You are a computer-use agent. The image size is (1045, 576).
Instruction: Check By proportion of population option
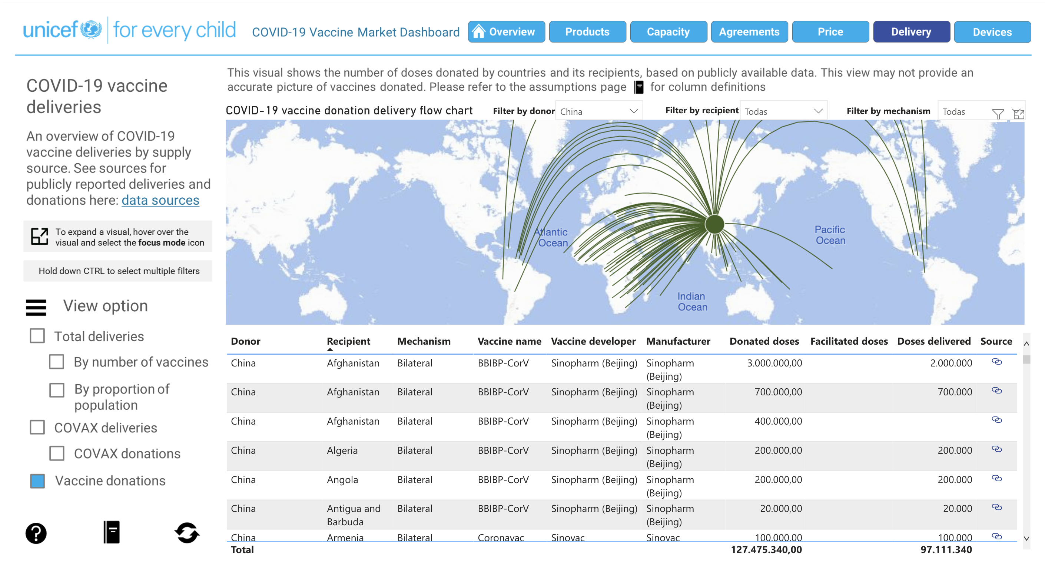point(56,390)
